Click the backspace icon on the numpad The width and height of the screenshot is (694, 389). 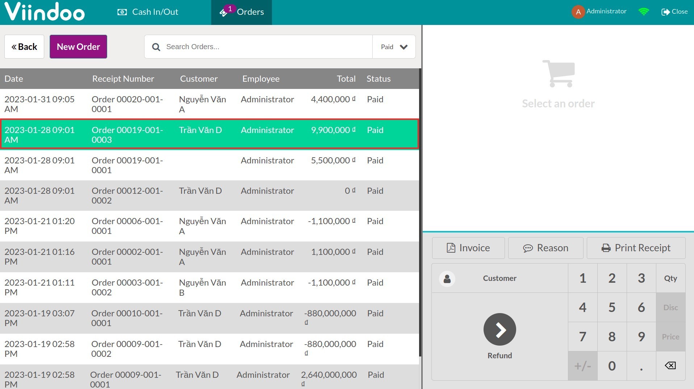point(670,366)
